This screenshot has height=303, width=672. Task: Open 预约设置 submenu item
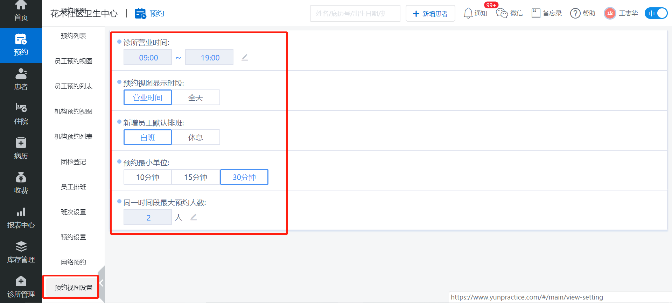(73, 237)
